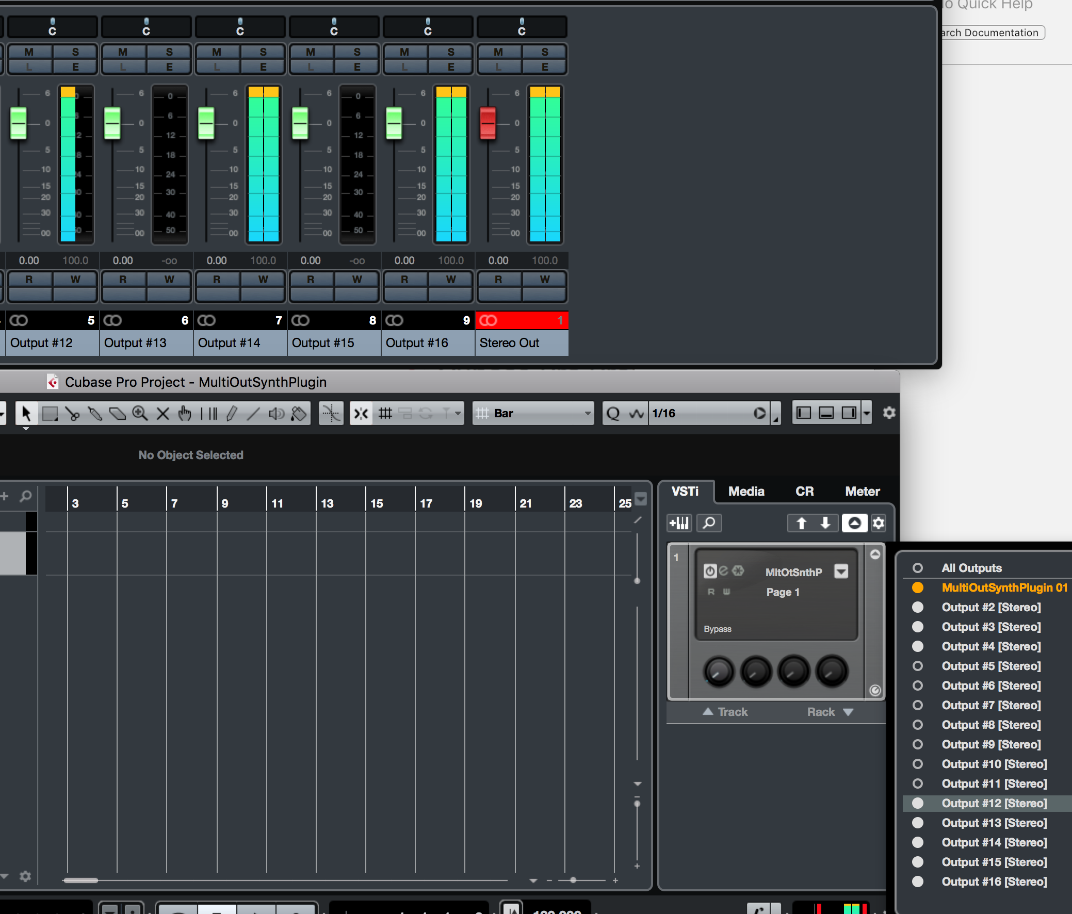Expand the MltOtSnthP instrument menu arrow
This screenshot has width=1072, height=914.
click(x=841, y=572)
